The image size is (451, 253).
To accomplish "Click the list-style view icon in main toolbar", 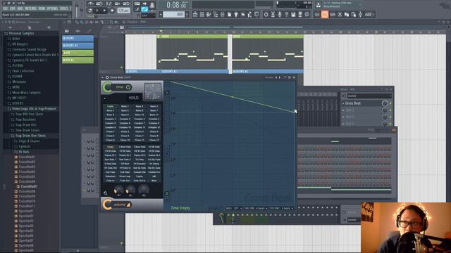I will [202, 14].
